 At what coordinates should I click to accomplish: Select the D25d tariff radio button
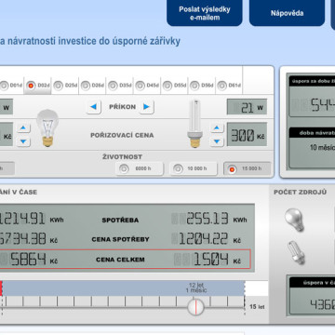59,86
